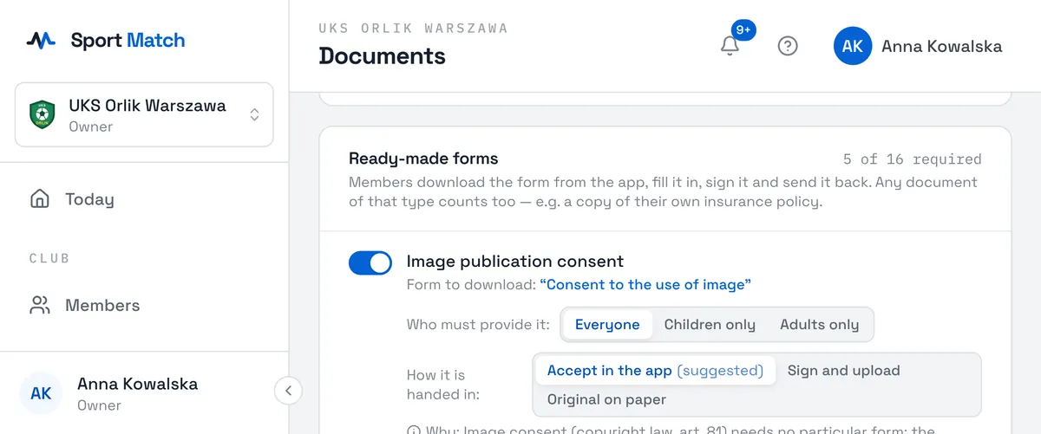
Task: Click the "UKS ORLIK WARSZAWA" breadcrumb text
Action: 413,28
